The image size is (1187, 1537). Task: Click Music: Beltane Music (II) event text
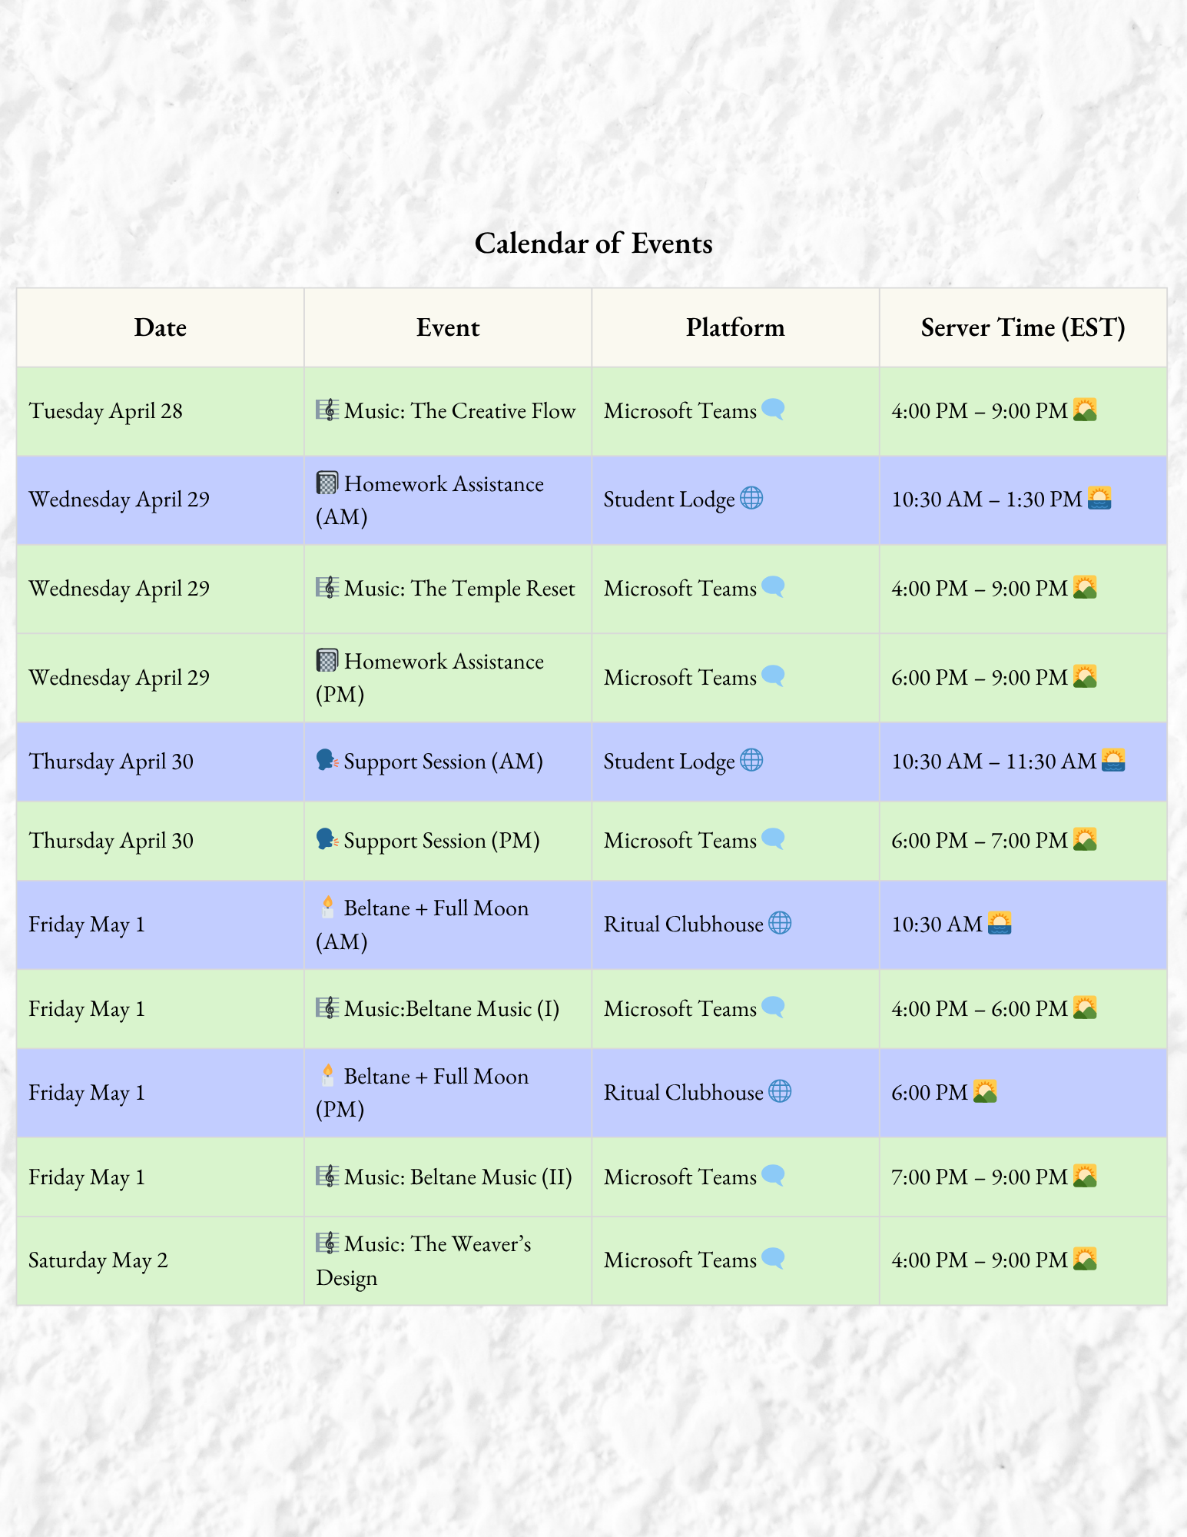click(x=457, y=1177)
